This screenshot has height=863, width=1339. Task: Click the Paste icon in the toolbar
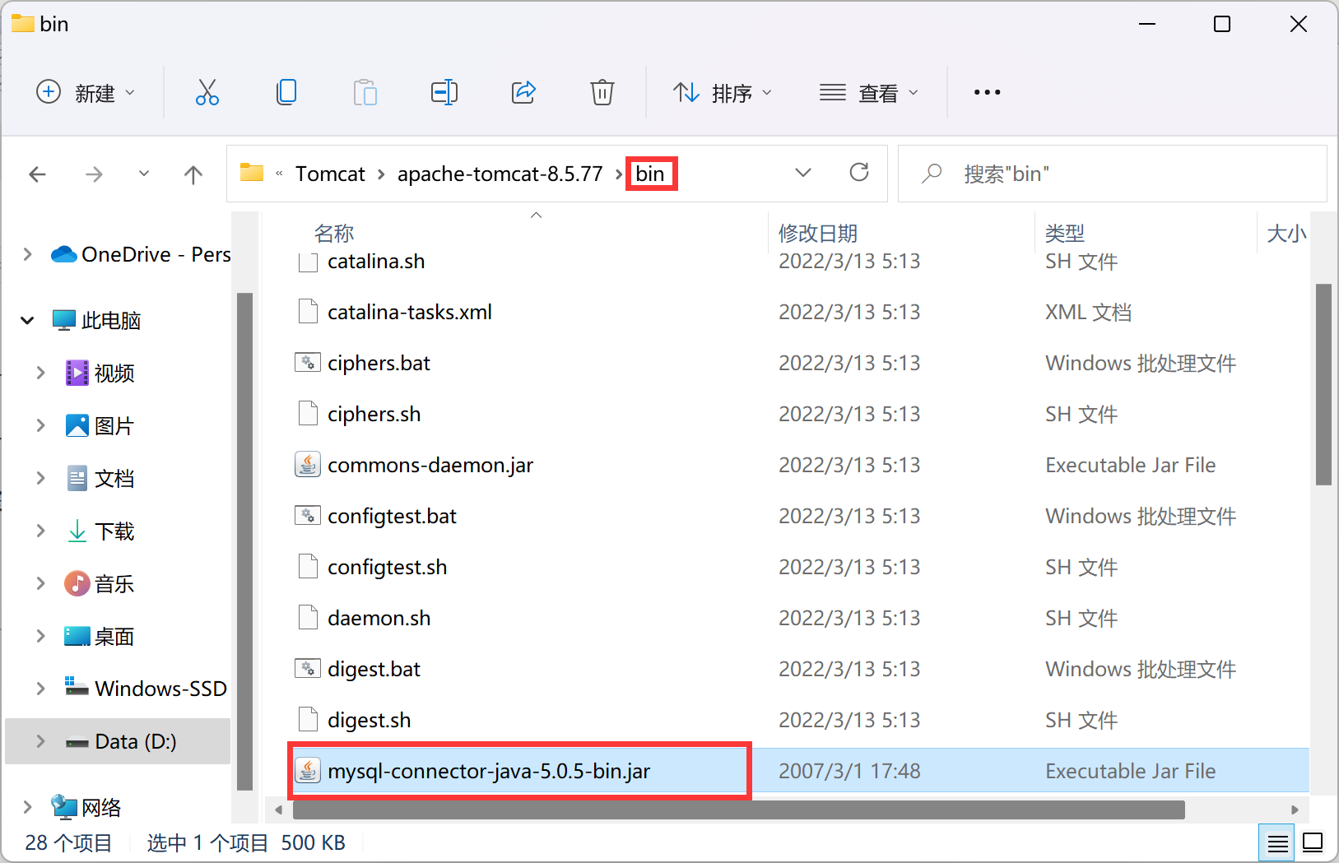point(365,92)
